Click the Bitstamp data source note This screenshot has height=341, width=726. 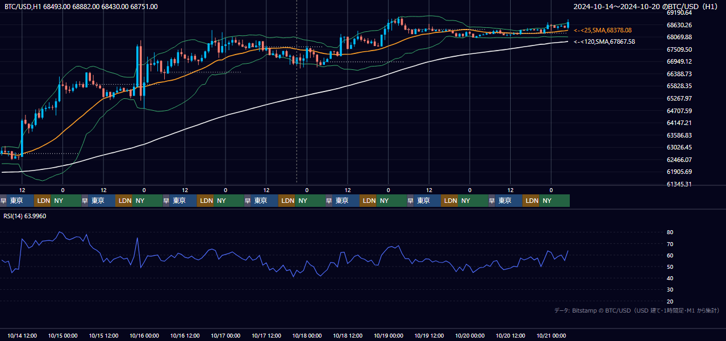click(x=637, y=310)
